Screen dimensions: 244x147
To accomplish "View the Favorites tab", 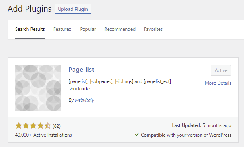I will click(153, 29).
